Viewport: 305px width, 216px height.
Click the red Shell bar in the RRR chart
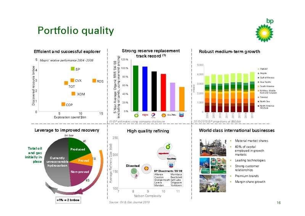[x=164, y=92]
